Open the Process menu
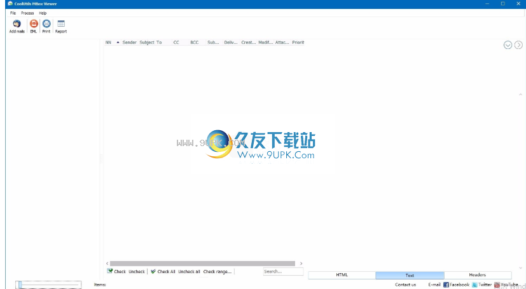Image resolution: width=526 pixels, height=289 pixels. pyautogui.click(x=27, y=13)
